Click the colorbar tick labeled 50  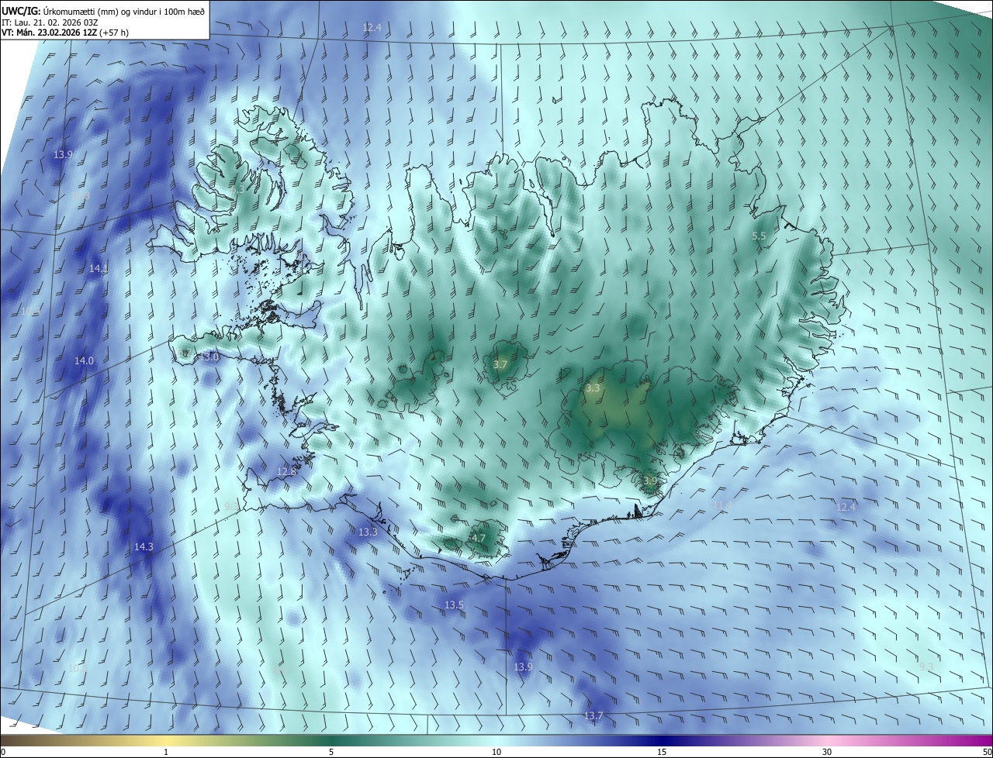coord(987,752)
